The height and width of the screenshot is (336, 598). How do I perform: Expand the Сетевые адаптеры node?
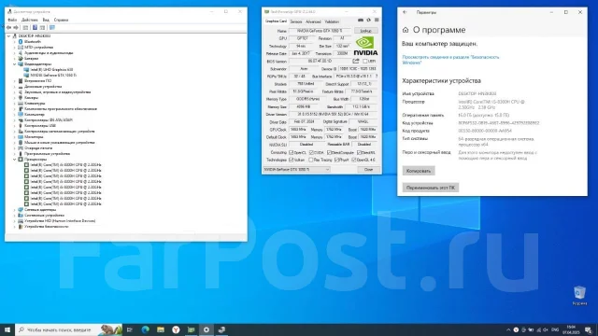tap(15, 209)
